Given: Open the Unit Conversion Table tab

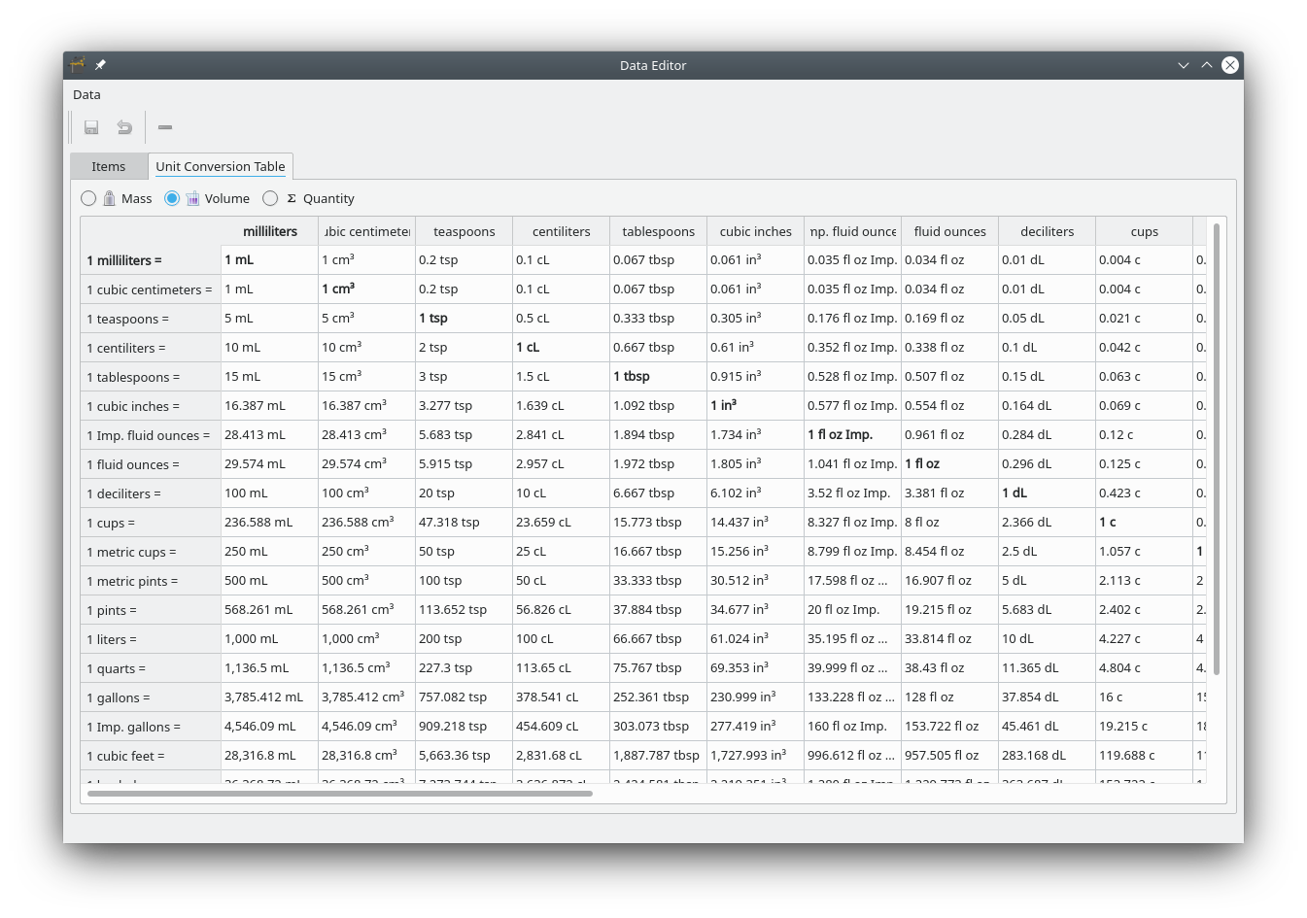Looking at the screenshot, I should pos(220,166).
